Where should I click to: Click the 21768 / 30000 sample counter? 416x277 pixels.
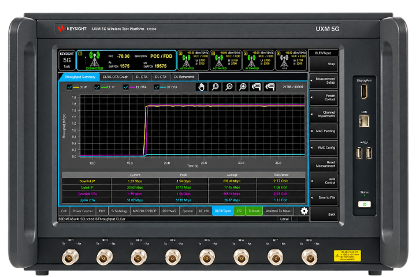tap(292, 87)
